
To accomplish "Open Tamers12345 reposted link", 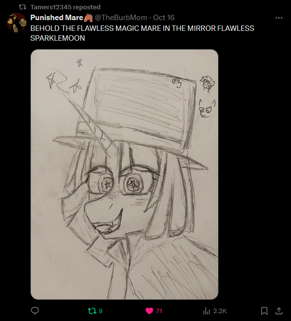I will coord(66,7).
